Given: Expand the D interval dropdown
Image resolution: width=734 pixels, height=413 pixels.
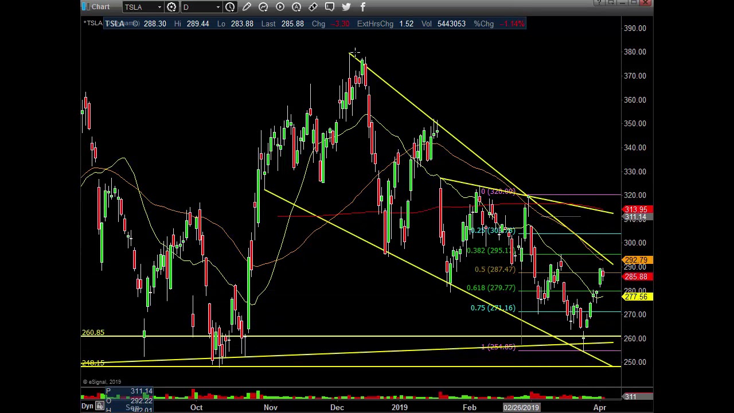Looking at the screenshot, I should click(x=218, y=7).
